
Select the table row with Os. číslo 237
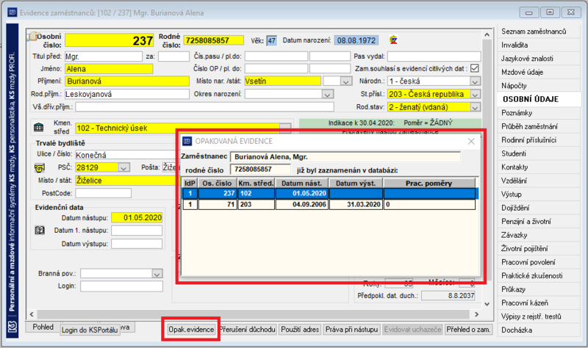tap(330, 194)
